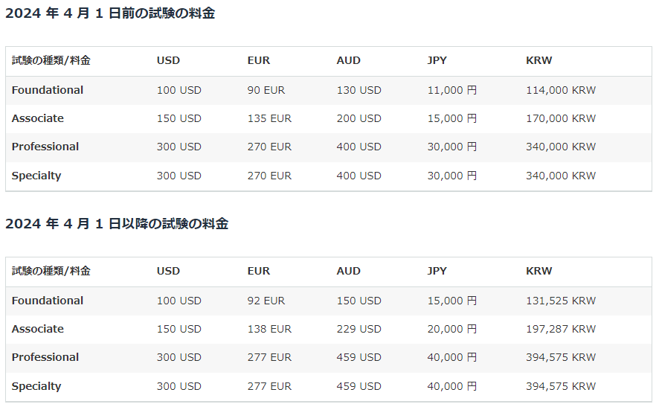Click the USD column header in first table
This screenshot has width=659, height=407.
pos(168,61)
